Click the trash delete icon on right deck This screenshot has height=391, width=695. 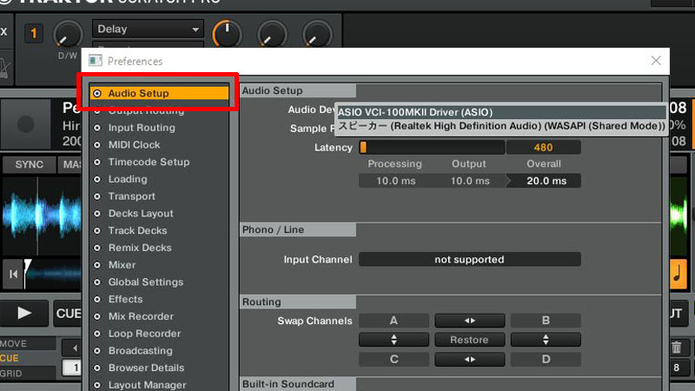tap(677, 348)
